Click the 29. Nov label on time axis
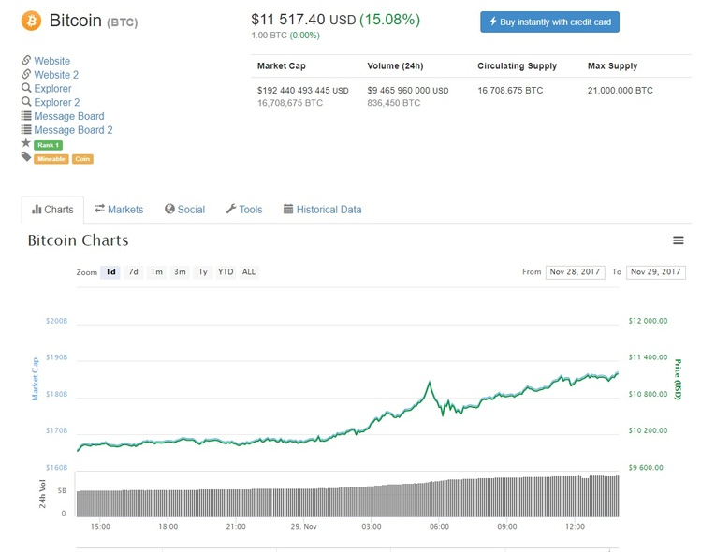The width and height of the screenshot is (701, 552). 303,527
